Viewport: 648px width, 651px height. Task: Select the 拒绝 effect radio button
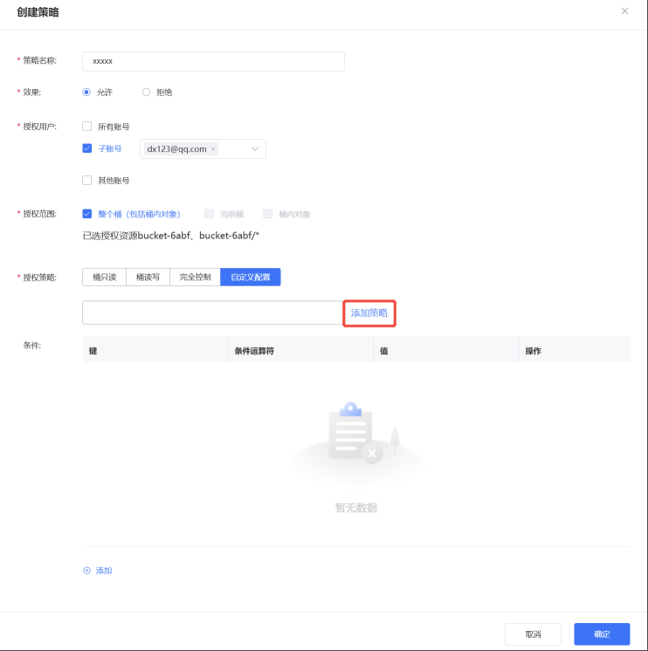pos(146,92)
